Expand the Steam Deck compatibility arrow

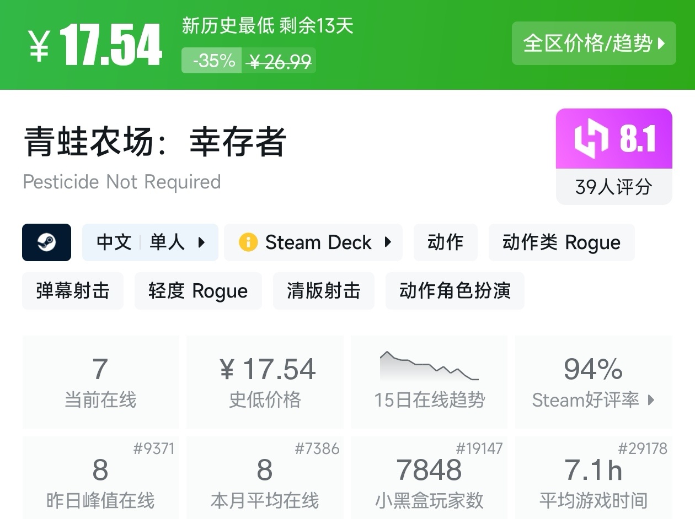(x=388, y=242)
